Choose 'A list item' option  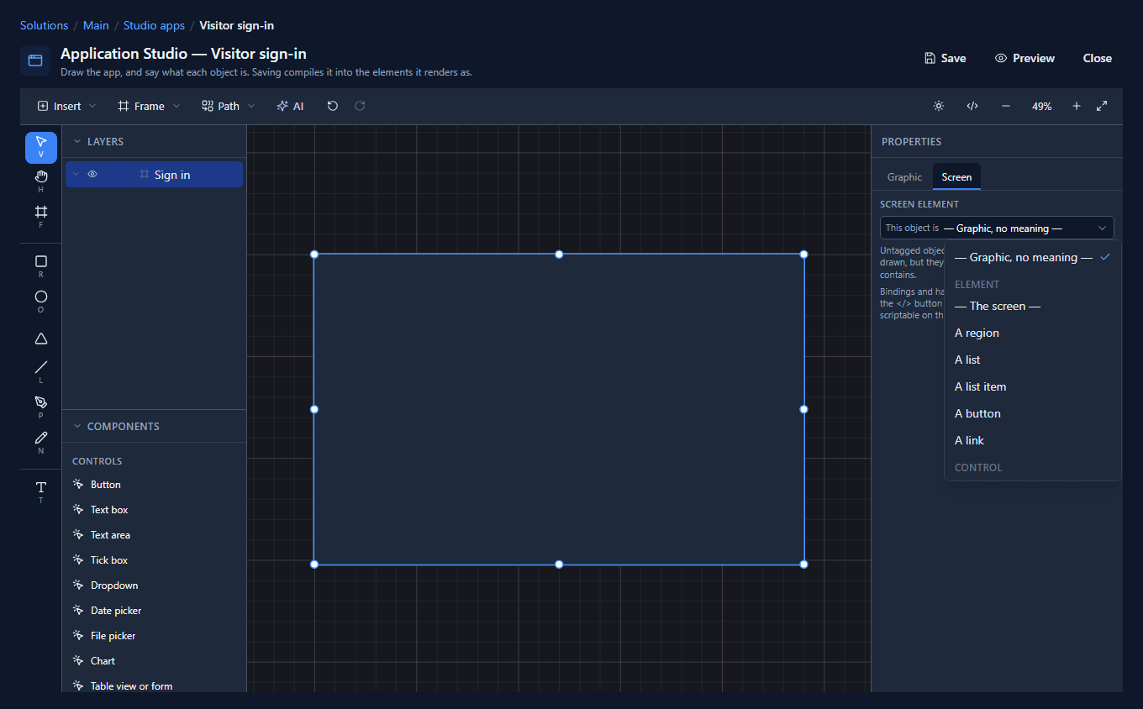1033,386
